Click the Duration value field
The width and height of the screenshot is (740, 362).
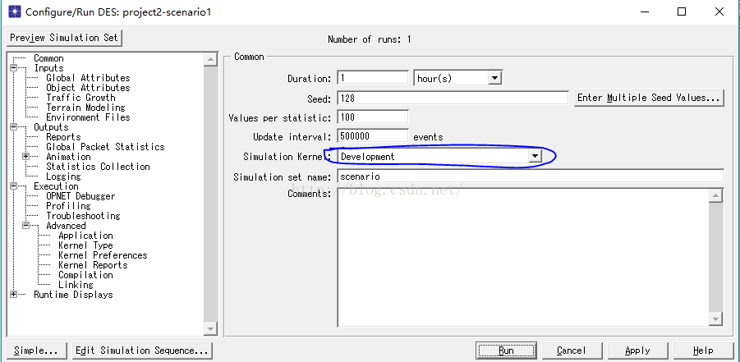tap(373, 78)
